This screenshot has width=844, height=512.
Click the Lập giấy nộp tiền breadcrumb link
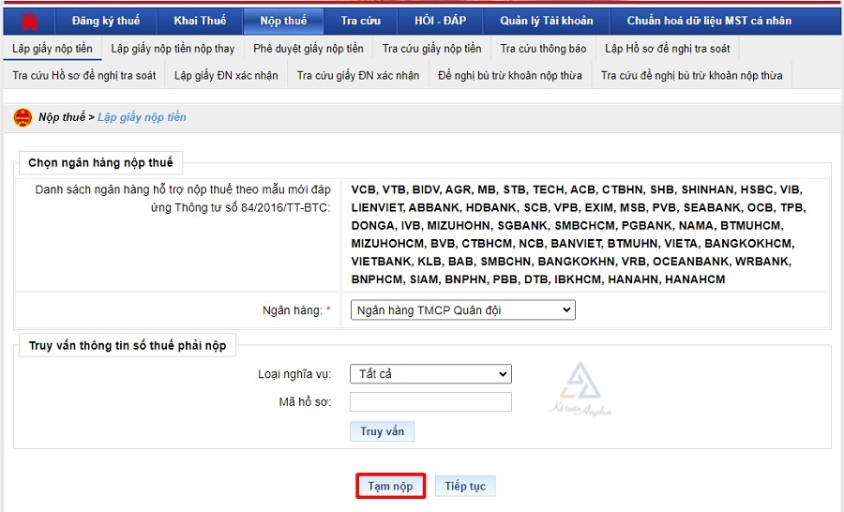point(142,117)
